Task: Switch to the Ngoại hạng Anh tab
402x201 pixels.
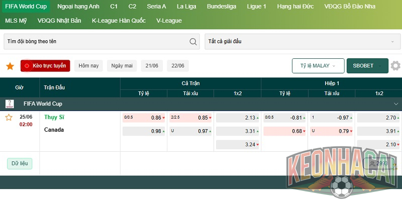Action: (78, 7)
